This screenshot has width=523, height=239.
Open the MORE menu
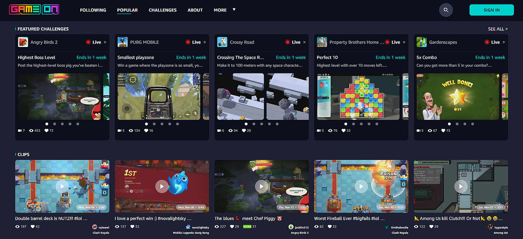(220, 10)
